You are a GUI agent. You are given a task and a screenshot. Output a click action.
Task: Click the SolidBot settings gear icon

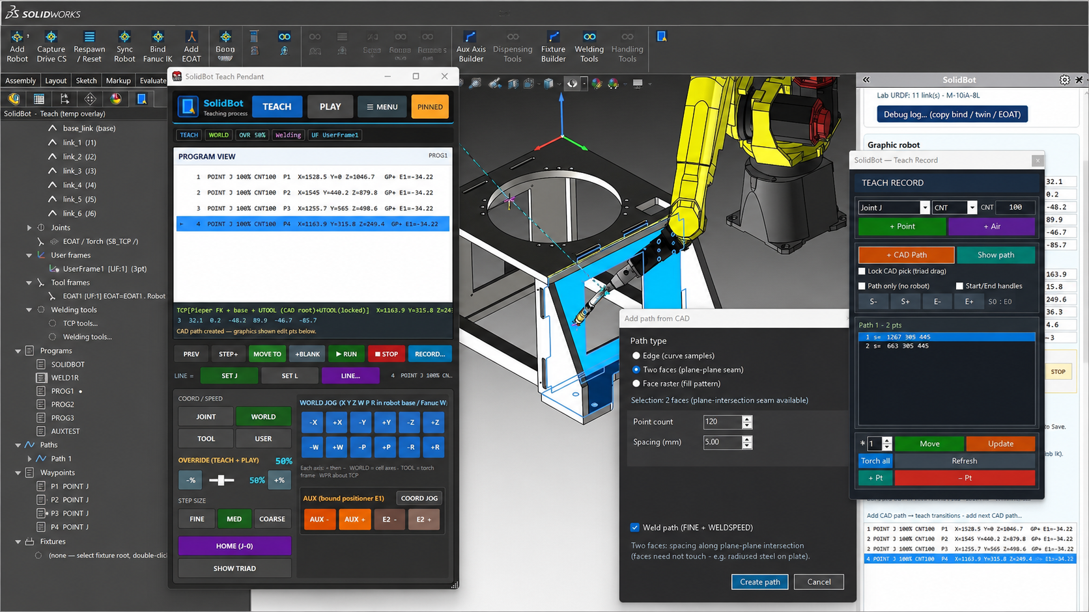(x=1064, y=80)
